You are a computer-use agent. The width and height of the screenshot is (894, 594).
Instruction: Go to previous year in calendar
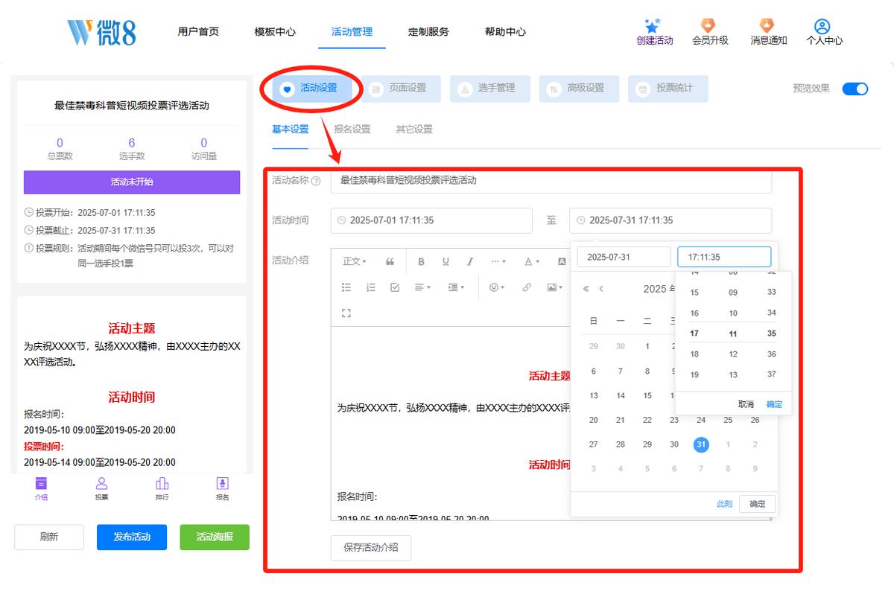tap(586, 289)
